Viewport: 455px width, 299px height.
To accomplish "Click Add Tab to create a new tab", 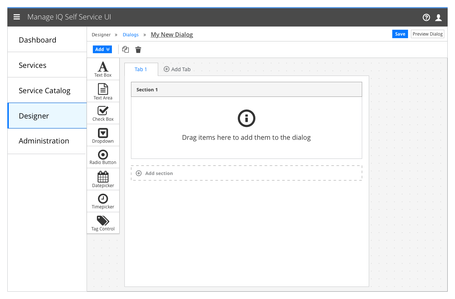I will coord(177,69).
